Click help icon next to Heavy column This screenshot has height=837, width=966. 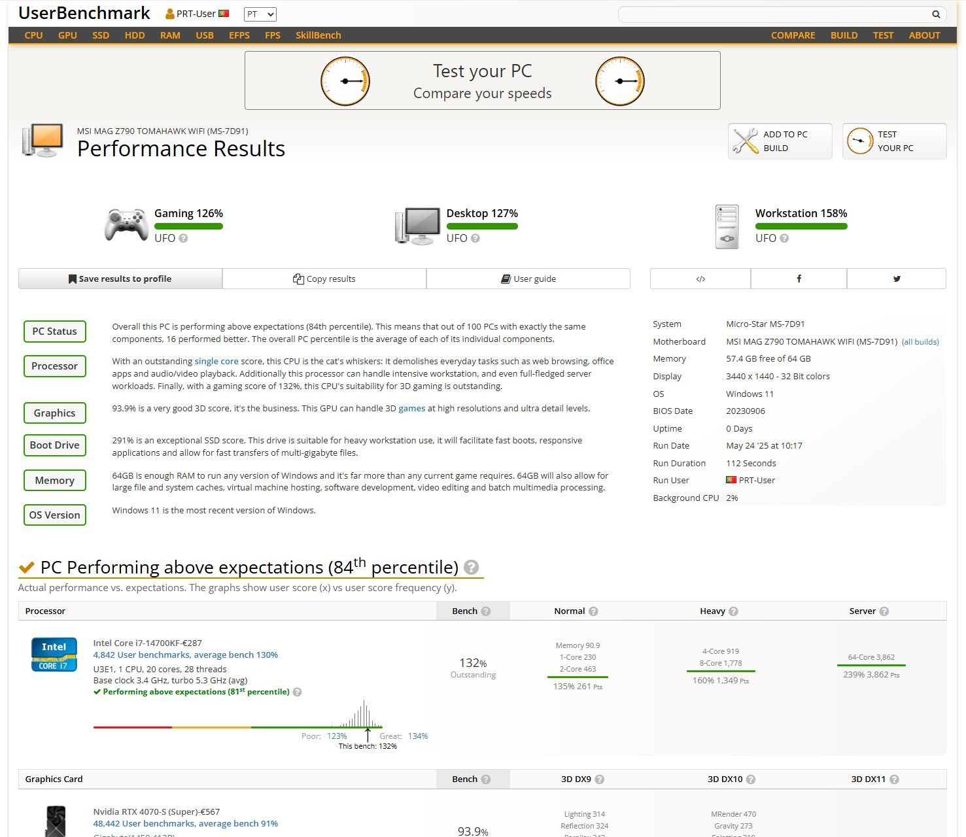pos(733,611)
